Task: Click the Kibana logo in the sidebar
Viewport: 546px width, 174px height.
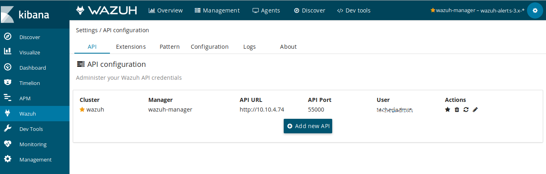Action: [27, 15]
